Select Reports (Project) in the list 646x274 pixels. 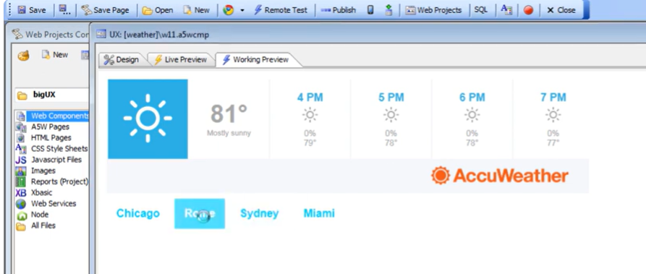click(x=59, y=181)
